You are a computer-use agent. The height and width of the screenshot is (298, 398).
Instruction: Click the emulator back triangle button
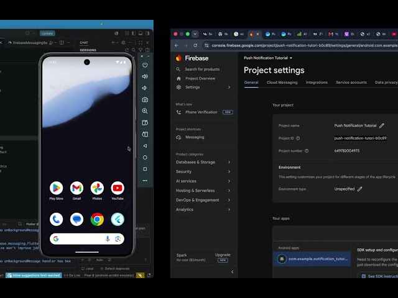coord(145,146)
